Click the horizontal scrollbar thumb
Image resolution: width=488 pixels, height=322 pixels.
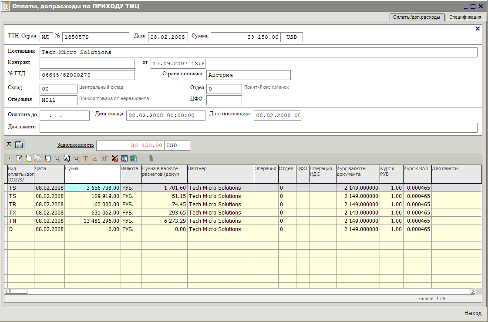[18, 291]
